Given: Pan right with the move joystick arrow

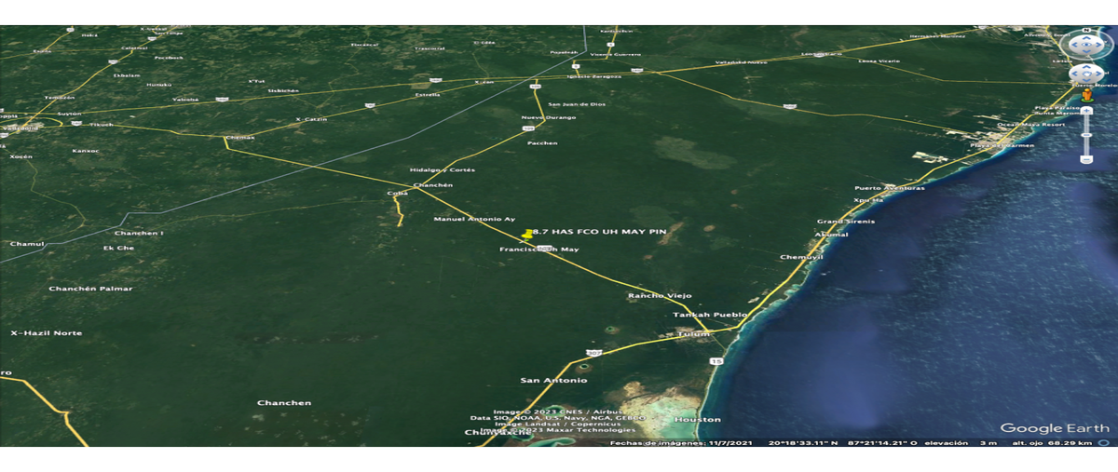Looking at the screenshot, I should (1097, 74).
